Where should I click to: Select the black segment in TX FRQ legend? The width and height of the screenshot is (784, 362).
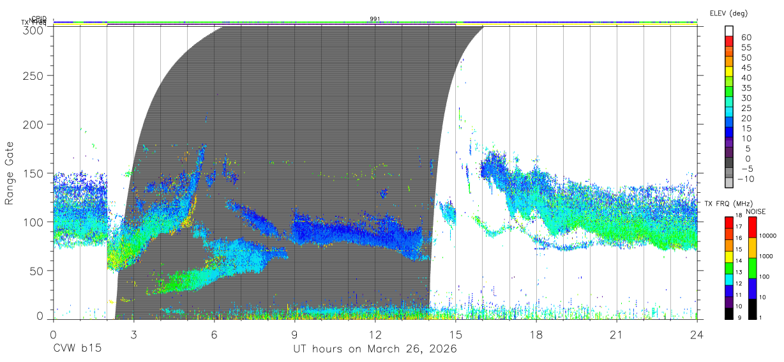tap(730, 313)
